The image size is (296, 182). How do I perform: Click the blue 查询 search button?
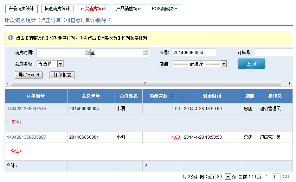(251, 64)
